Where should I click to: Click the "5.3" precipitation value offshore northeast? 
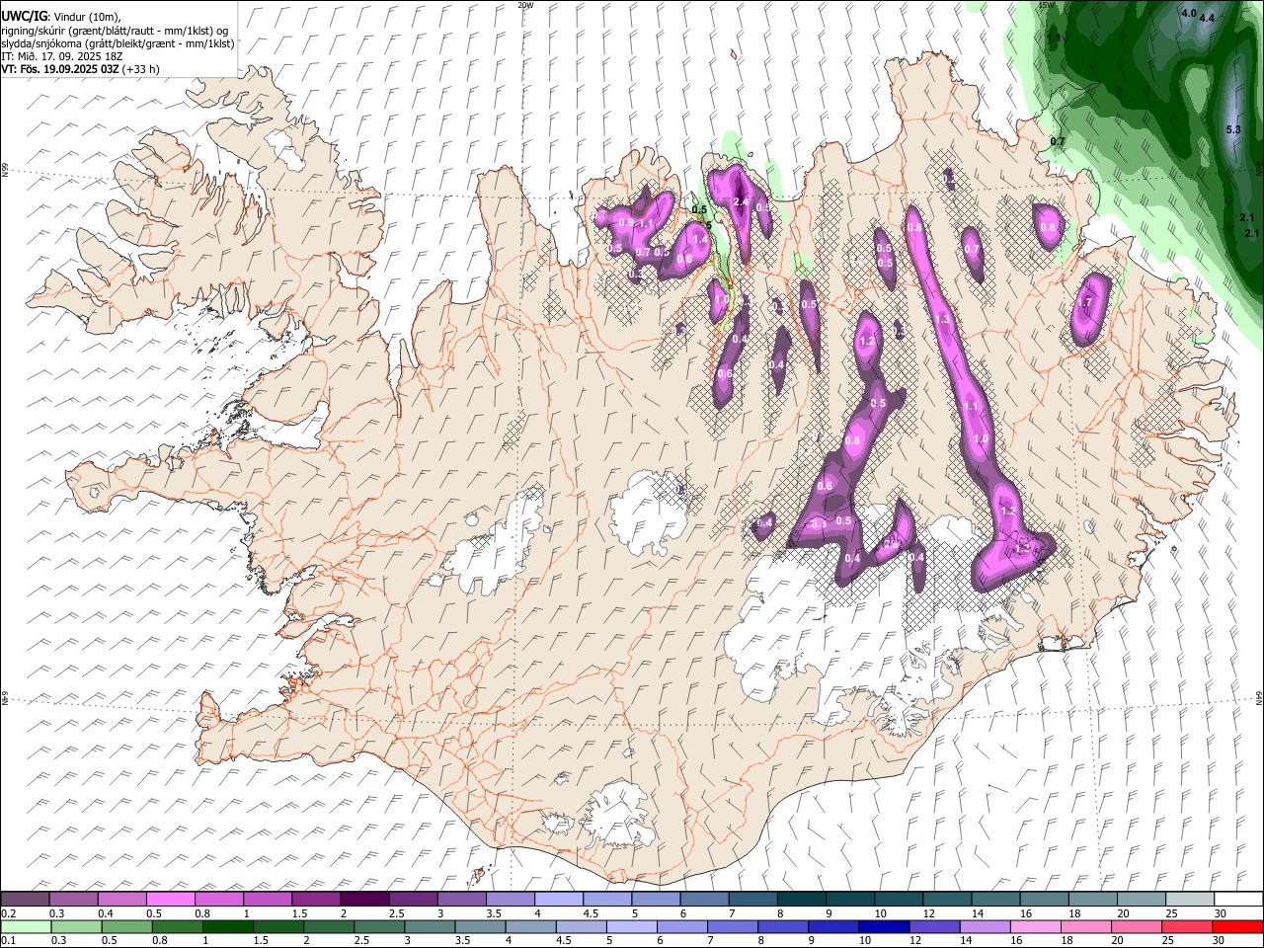tap(1232, 130)
